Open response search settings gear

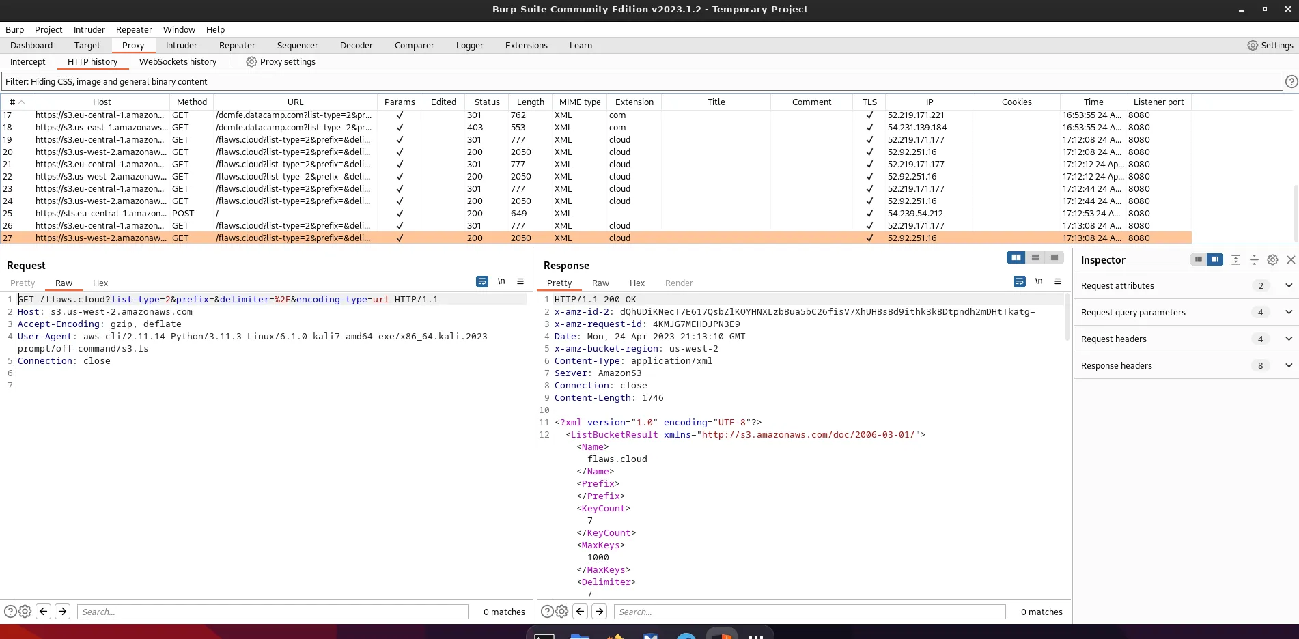[x=562, y=612]
